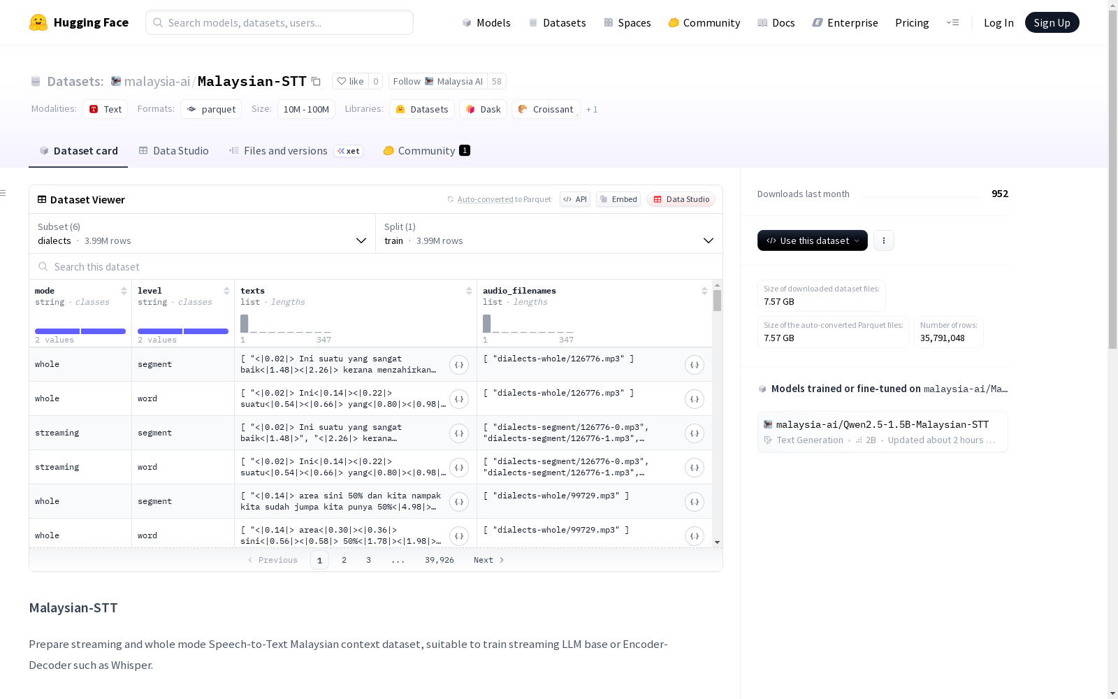This screenshot has height=699, width=1118.
Task: Sort by the audio_filenames column arrows
Action: click(704, 291)
